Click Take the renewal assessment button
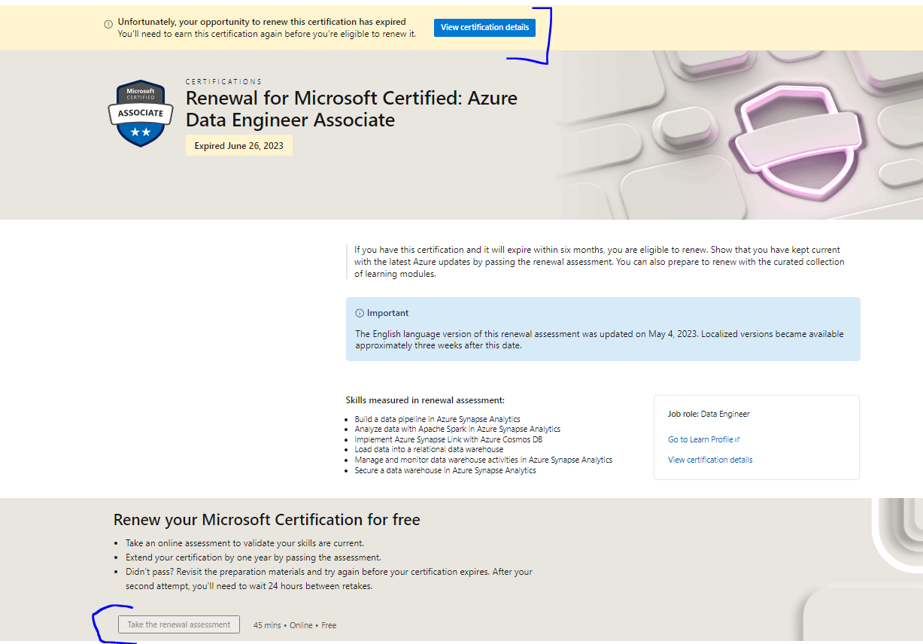Image resolution: width=923 pixels, height=644 pixels. coord(179,624)
